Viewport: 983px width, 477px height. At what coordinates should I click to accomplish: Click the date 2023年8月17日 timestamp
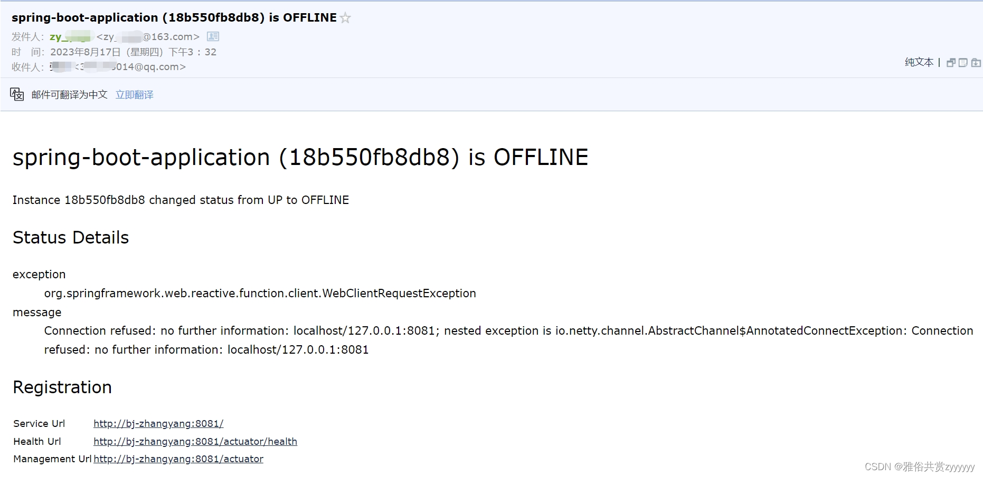[x=133, y=52]
